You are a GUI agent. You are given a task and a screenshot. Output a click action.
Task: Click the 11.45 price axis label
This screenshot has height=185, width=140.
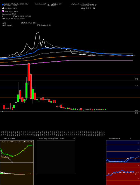(x=136, y=86)
